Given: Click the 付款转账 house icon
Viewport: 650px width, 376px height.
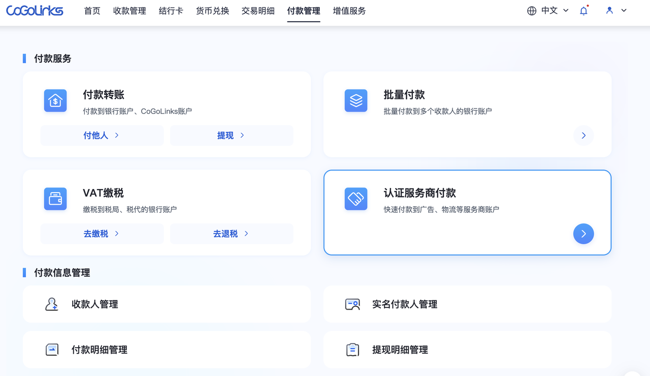Looking at the screenshot, I should (55, 101).
